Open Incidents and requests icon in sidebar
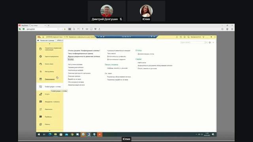Viewport: 253px width, 142px height. (x=40, y=102)
